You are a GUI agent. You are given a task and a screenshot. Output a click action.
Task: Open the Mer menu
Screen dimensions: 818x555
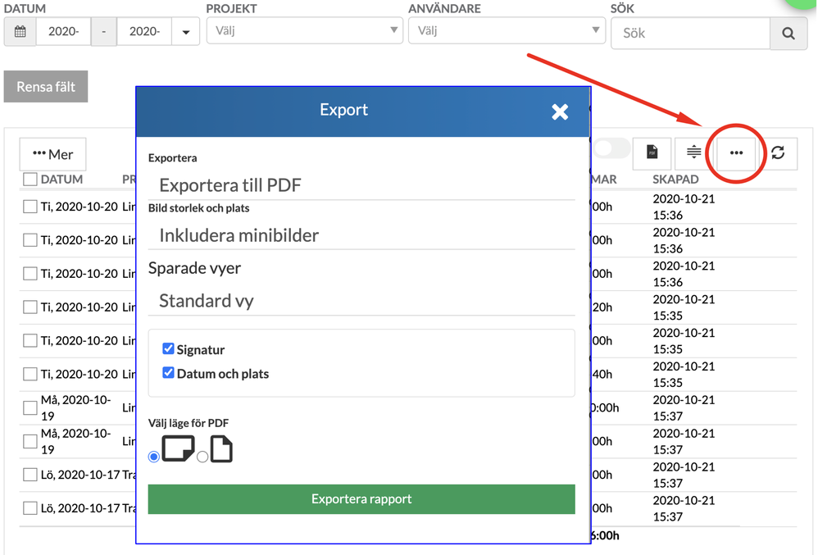click(52, 154)
